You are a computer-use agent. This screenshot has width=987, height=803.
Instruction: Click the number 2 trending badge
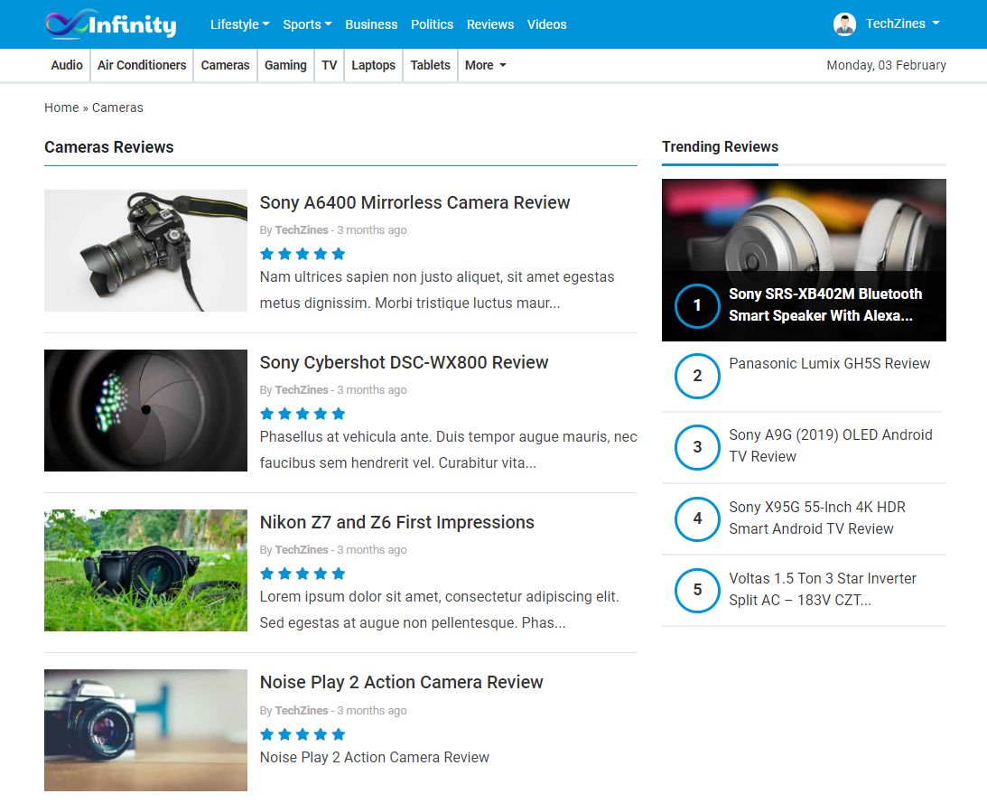pos(697,376)
